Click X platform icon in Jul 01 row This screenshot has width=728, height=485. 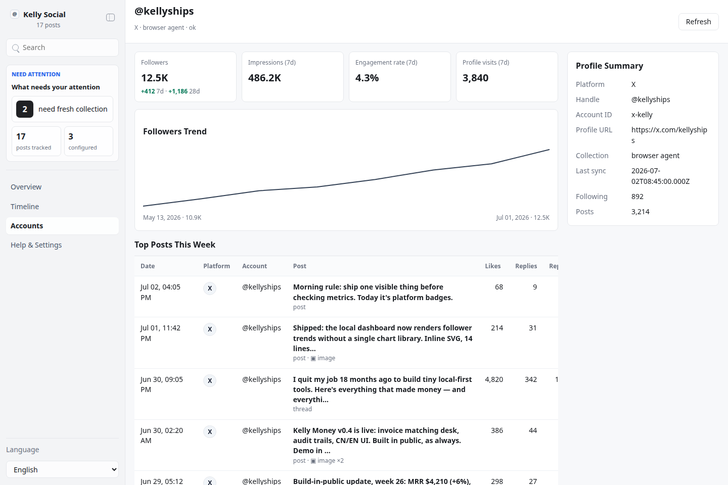(x=210, y=329)
